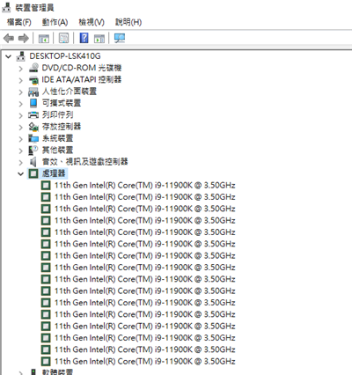352x375 pixels.
Task: Select the 人性化介面裝置 label
Action: pos(70,92)
